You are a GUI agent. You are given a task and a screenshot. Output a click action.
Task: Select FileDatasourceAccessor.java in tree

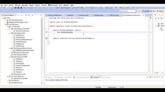coord(25,50)
